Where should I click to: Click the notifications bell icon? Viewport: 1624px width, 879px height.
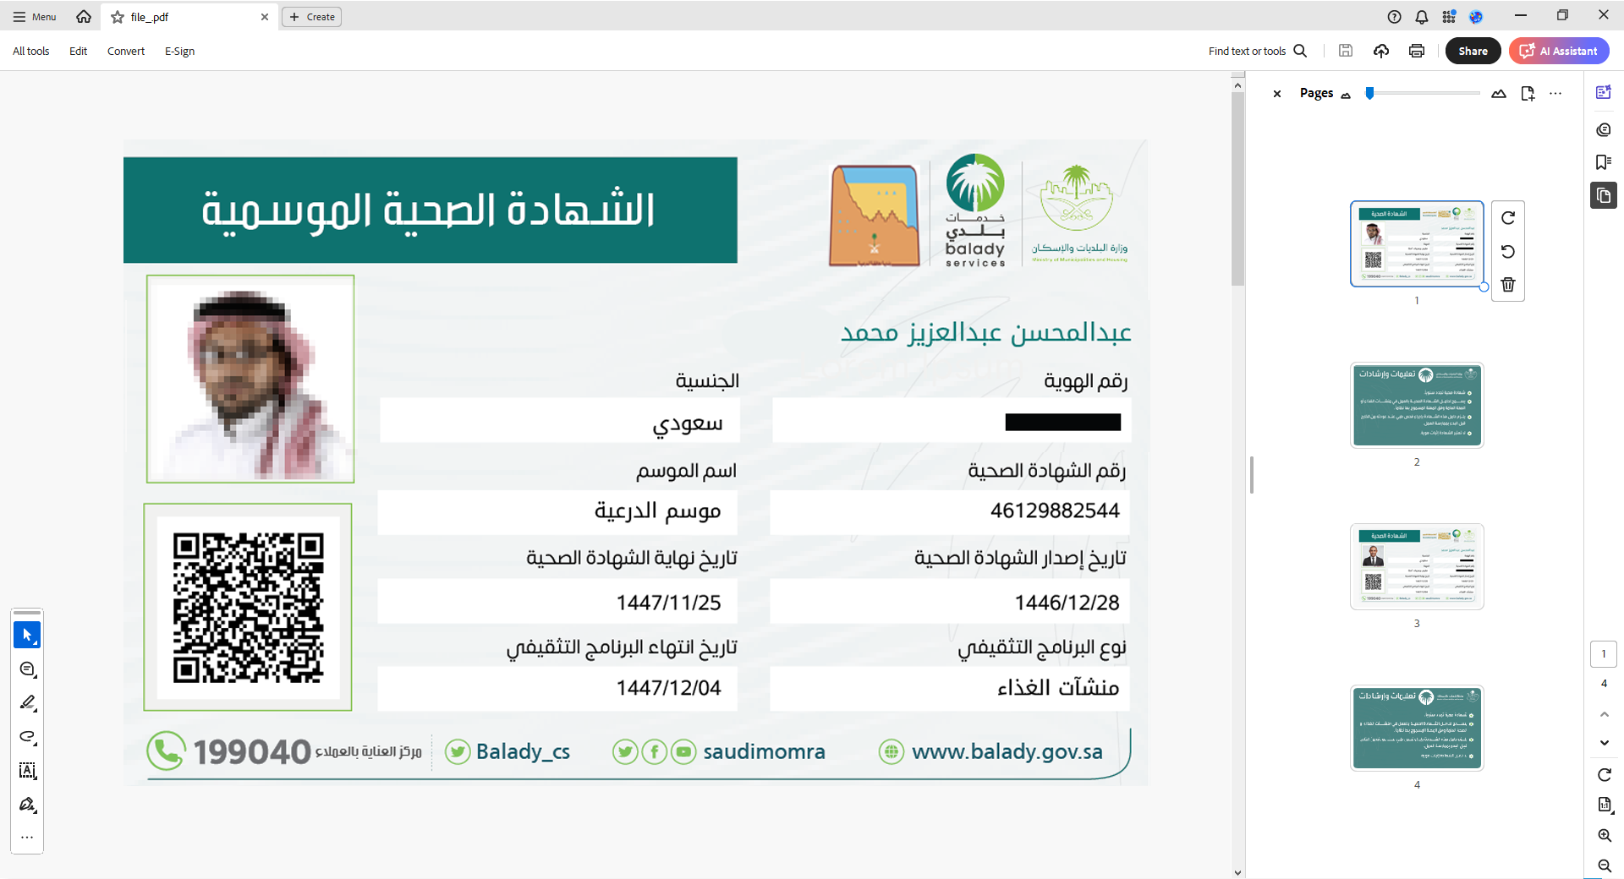click(x=1422, y=17)
